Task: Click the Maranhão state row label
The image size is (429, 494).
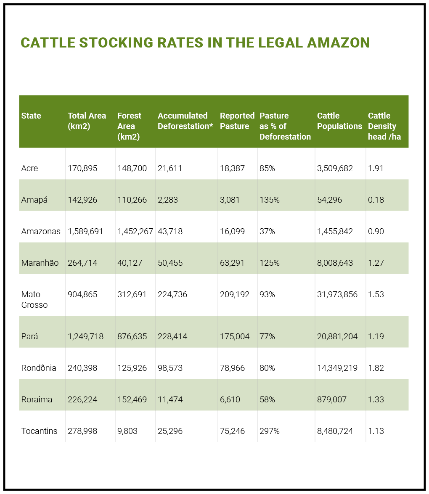Action: [40, 263]
